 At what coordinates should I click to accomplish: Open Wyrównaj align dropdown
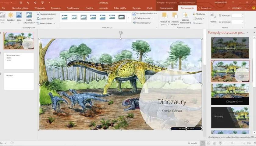(200, 14)
